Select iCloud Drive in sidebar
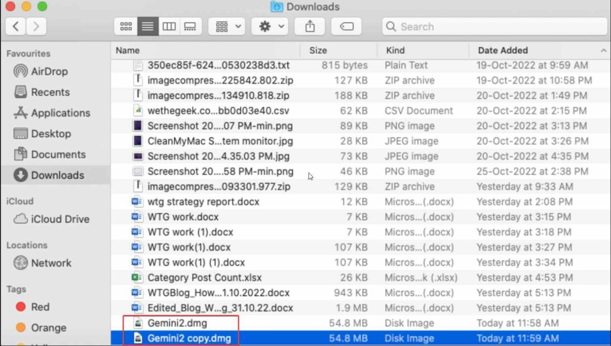Image resolution: width=611 pixels, height=346 pixels. tap(60, 219)
